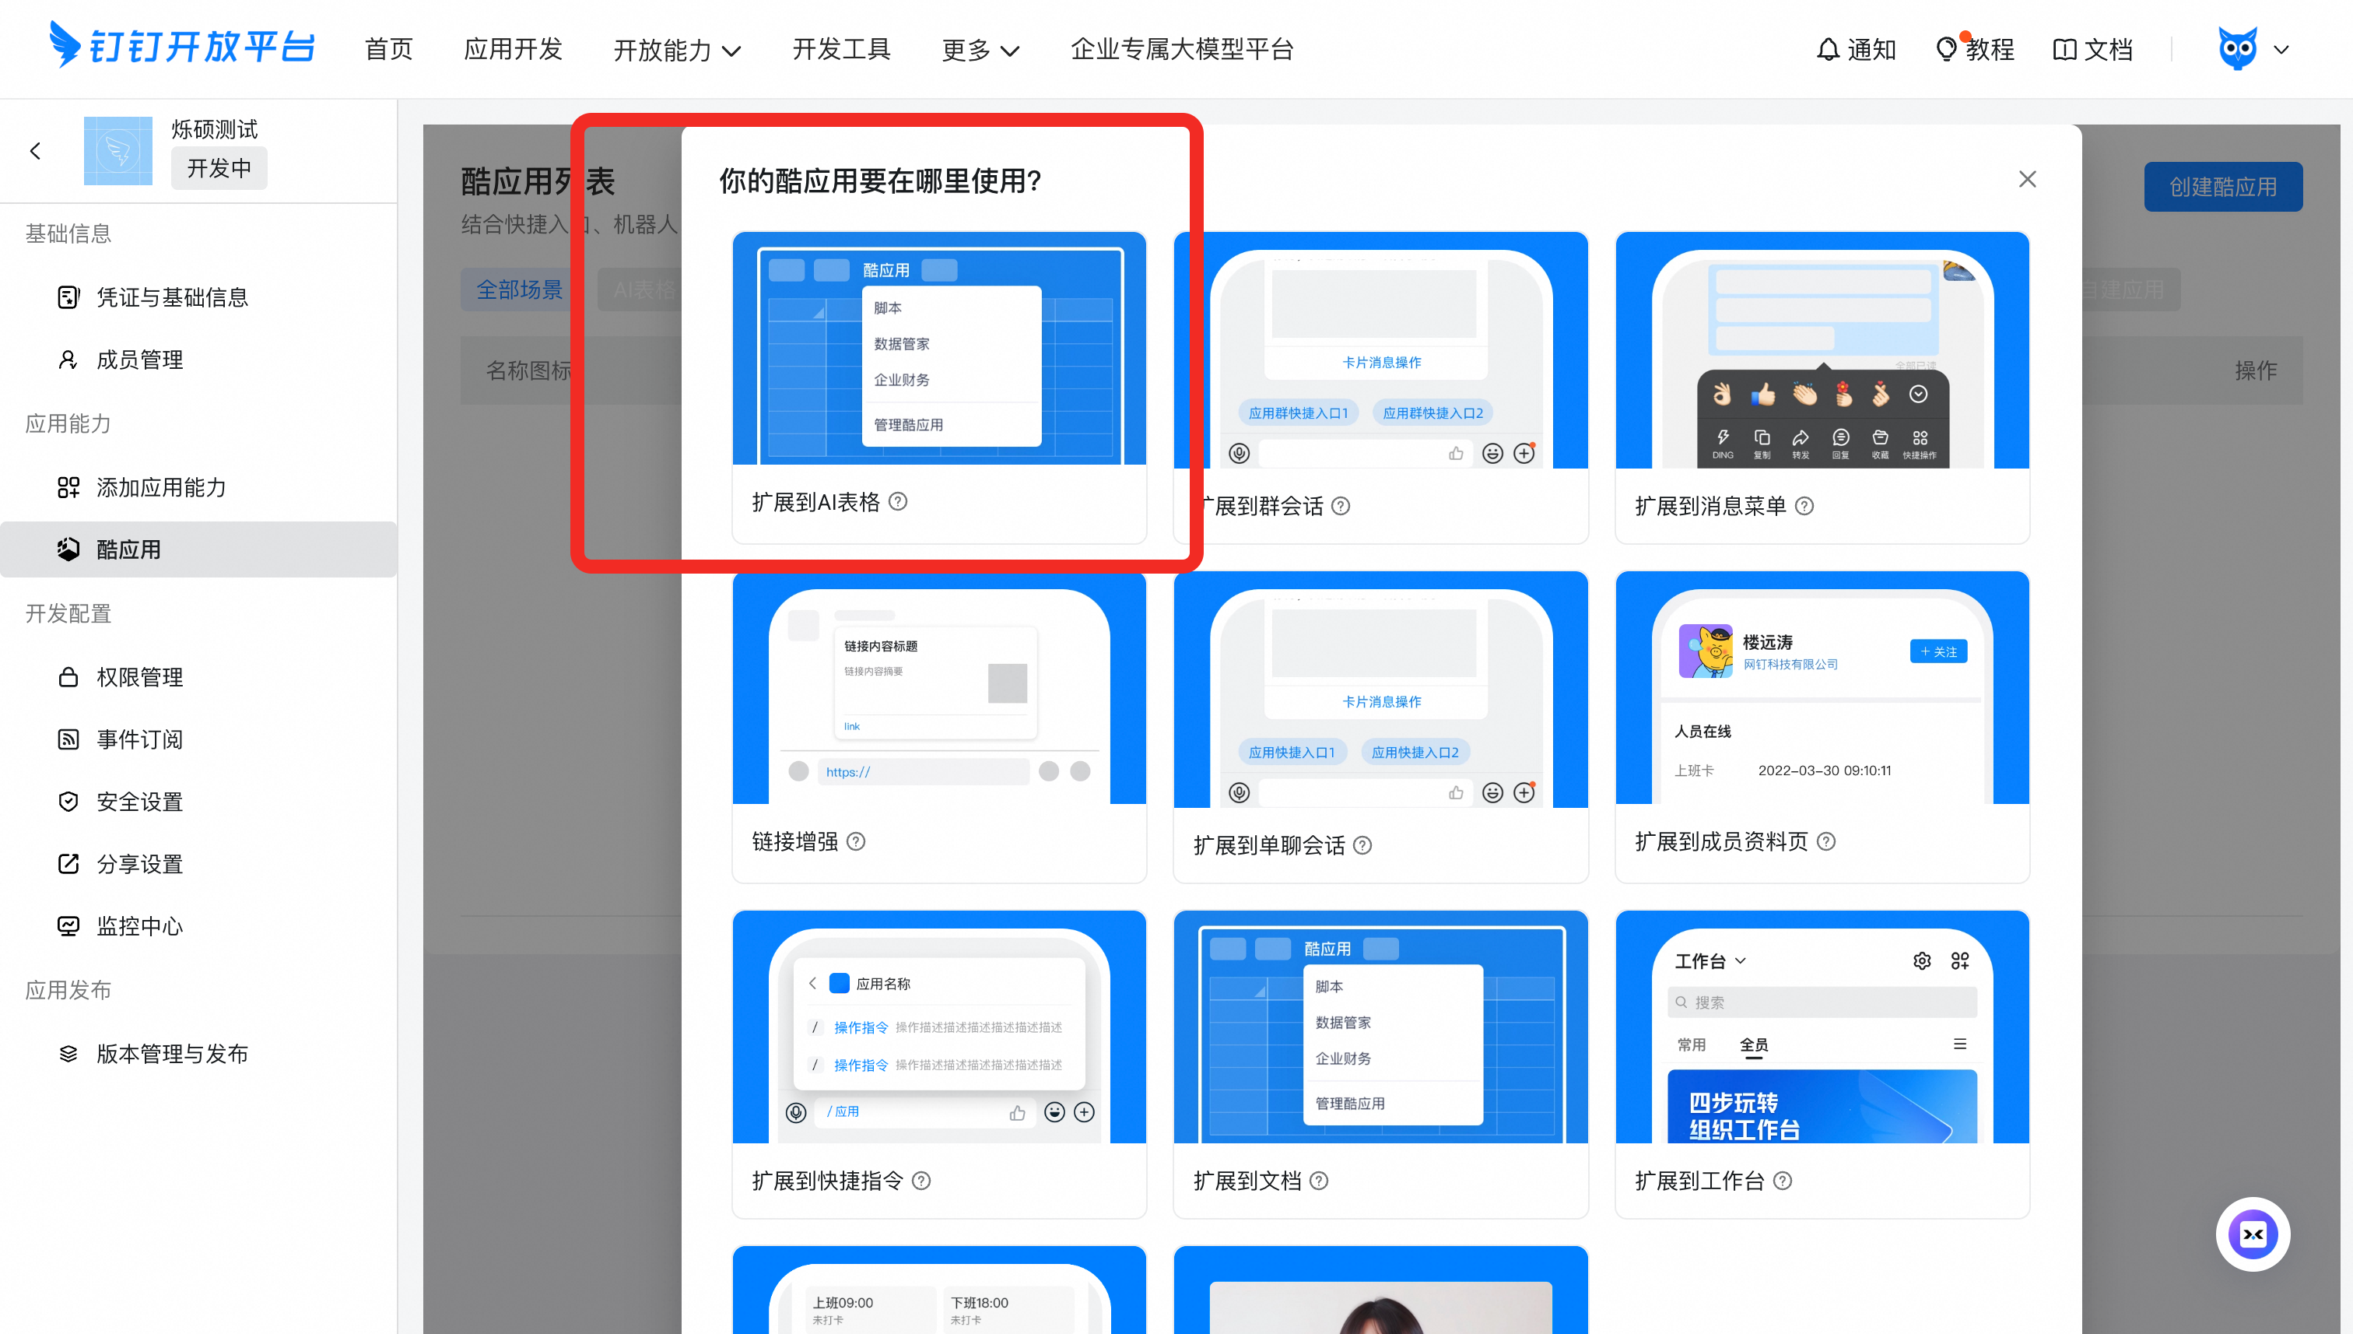Open the 通知 bell icon
This screenshot has height=1334, width=2353.
(x=1827, y=50)
